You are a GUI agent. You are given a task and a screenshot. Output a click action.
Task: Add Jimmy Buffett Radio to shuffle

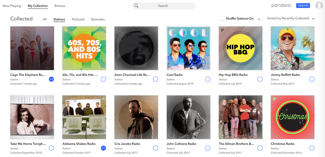click(312, 79)
